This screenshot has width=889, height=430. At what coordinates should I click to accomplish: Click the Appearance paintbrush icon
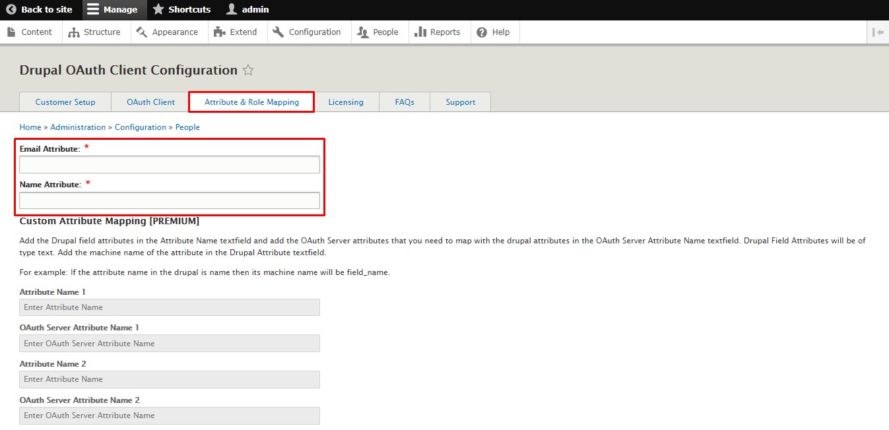(141, 32)
